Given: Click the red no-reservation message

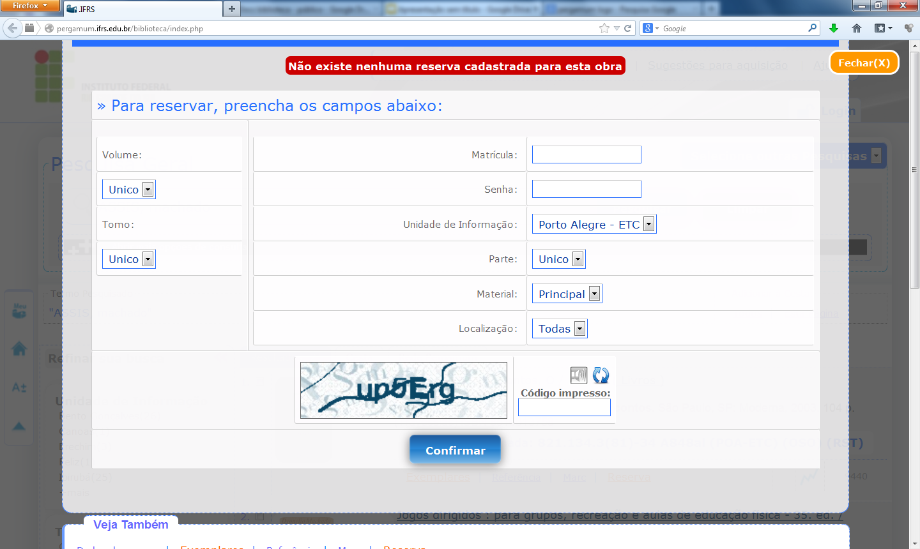Looking at the screenshot, I should tap(455, 66).
